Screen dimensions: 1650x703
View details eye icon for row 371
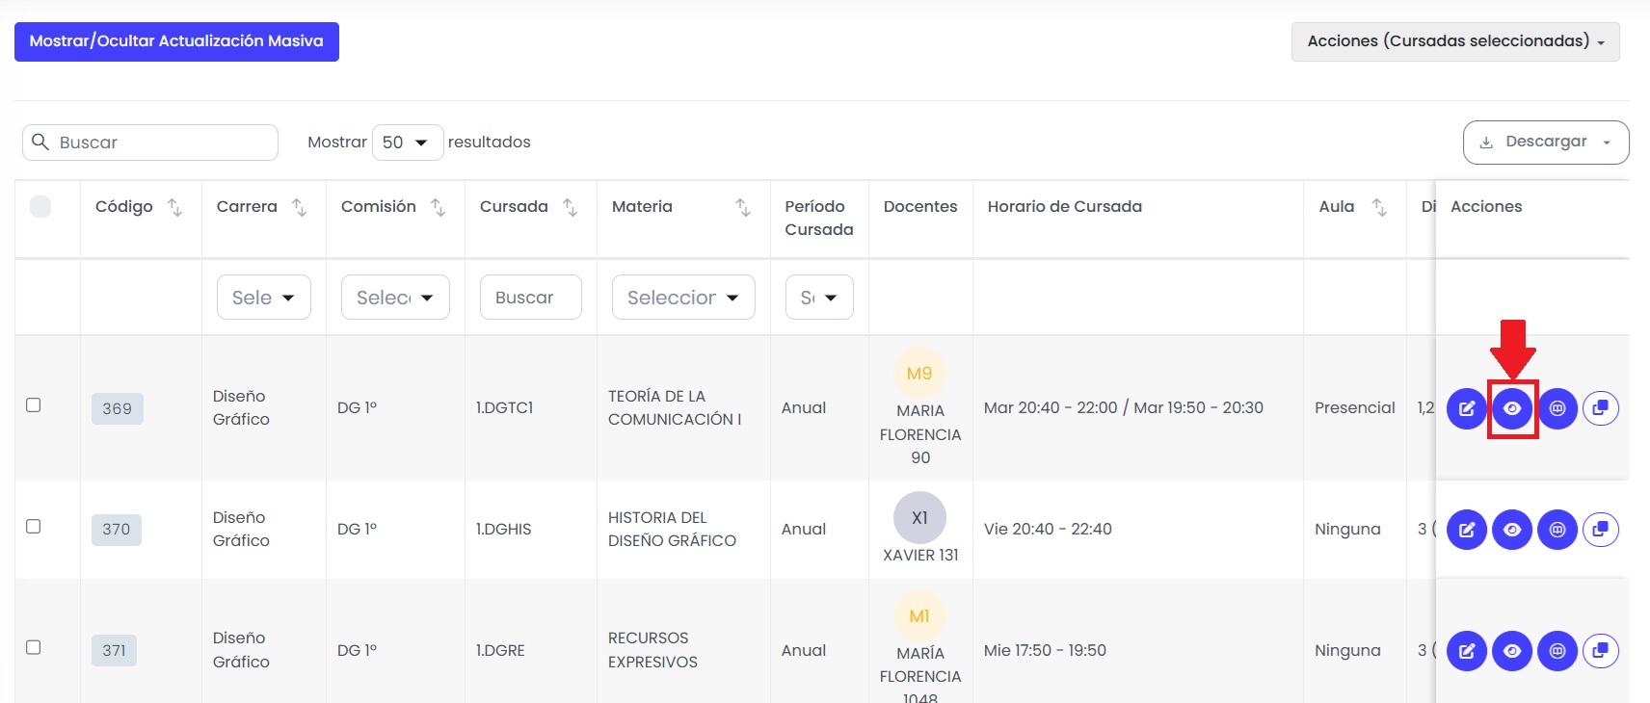tap(1512, 651)
